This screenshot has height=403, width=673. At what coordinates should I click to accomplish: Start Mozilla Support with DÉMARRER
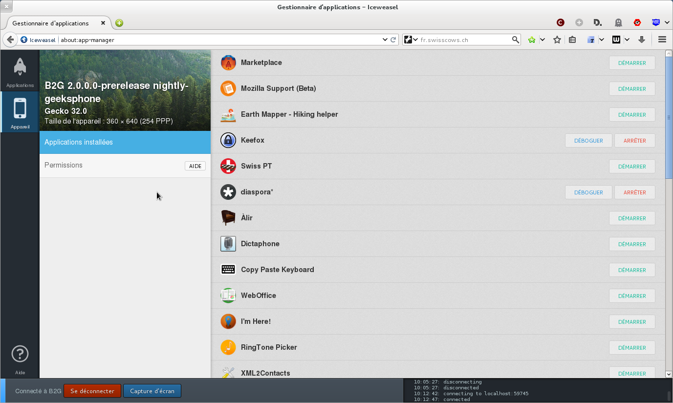tap(632, 89)
